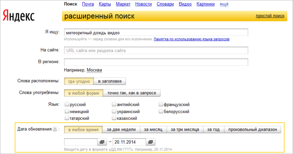
Task: Click the help question mark beside Дата обновления
Action: [55, 129]
